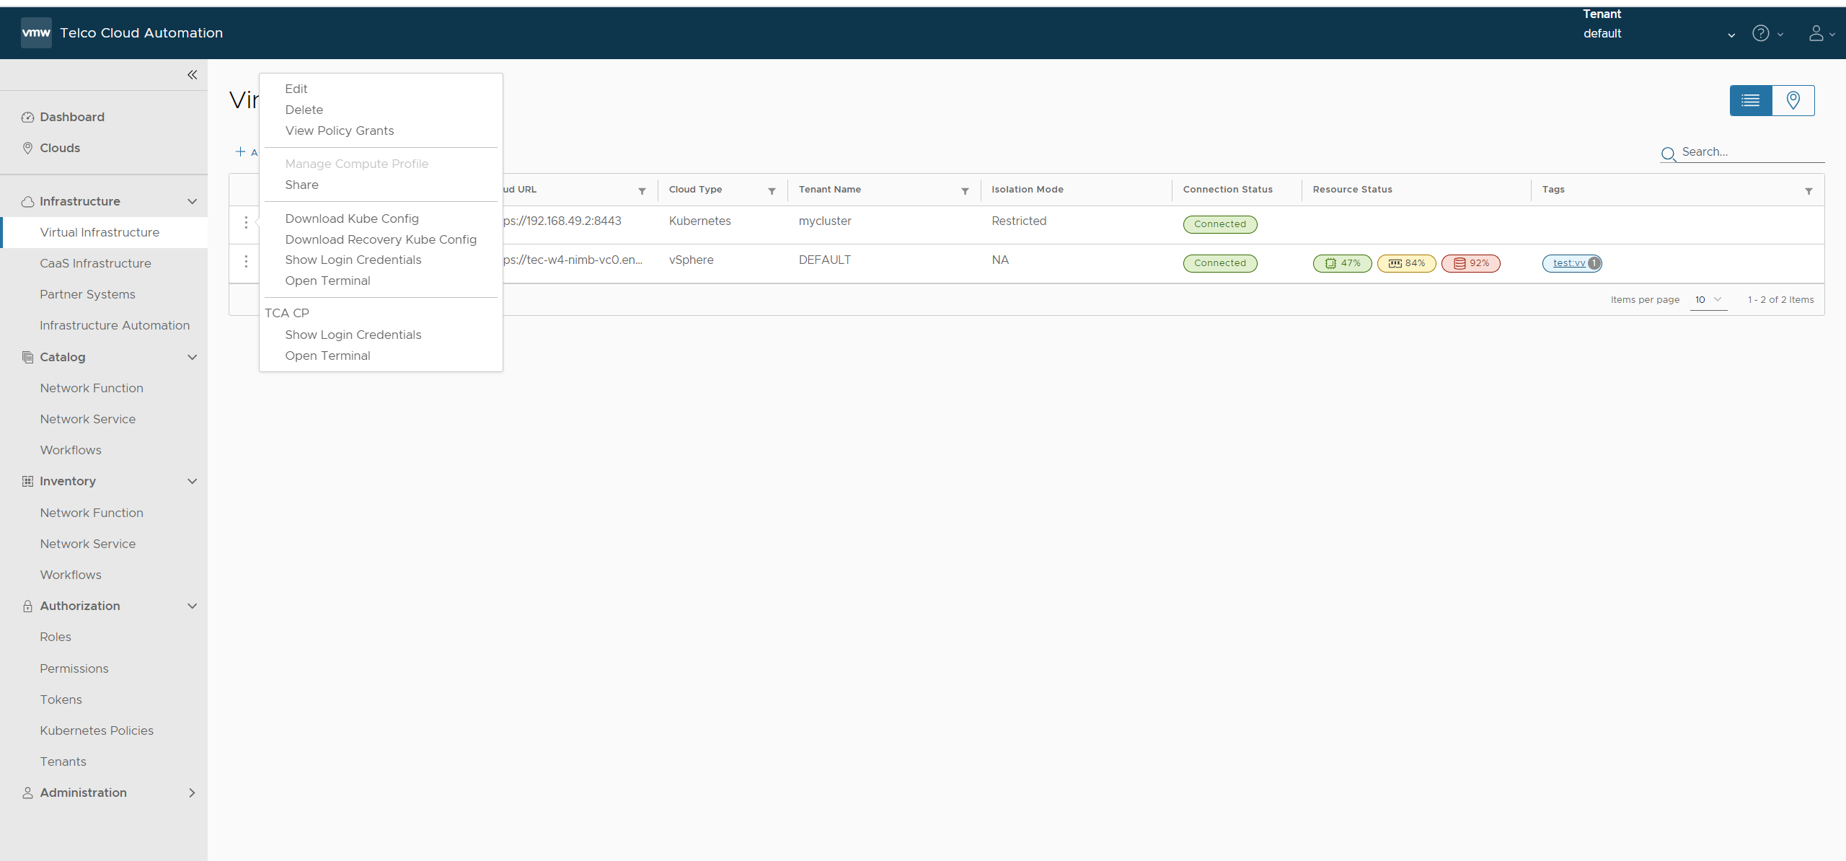Click the 92% storage usage badge

[x=1471, y=263]
